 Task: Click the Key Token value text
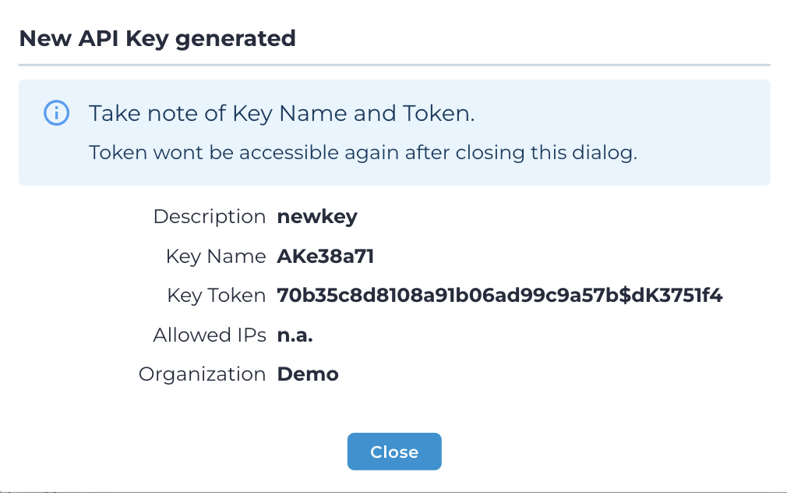[x=499, y=296]
